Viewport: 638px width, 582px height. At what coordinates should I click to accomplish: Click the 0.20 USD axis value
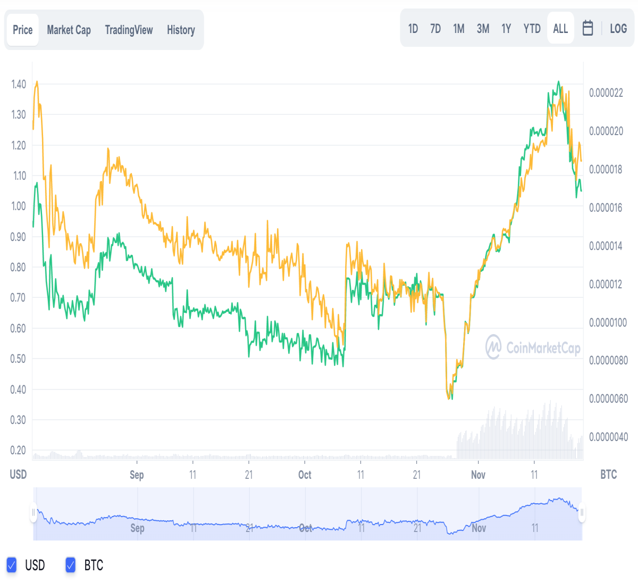19,450
